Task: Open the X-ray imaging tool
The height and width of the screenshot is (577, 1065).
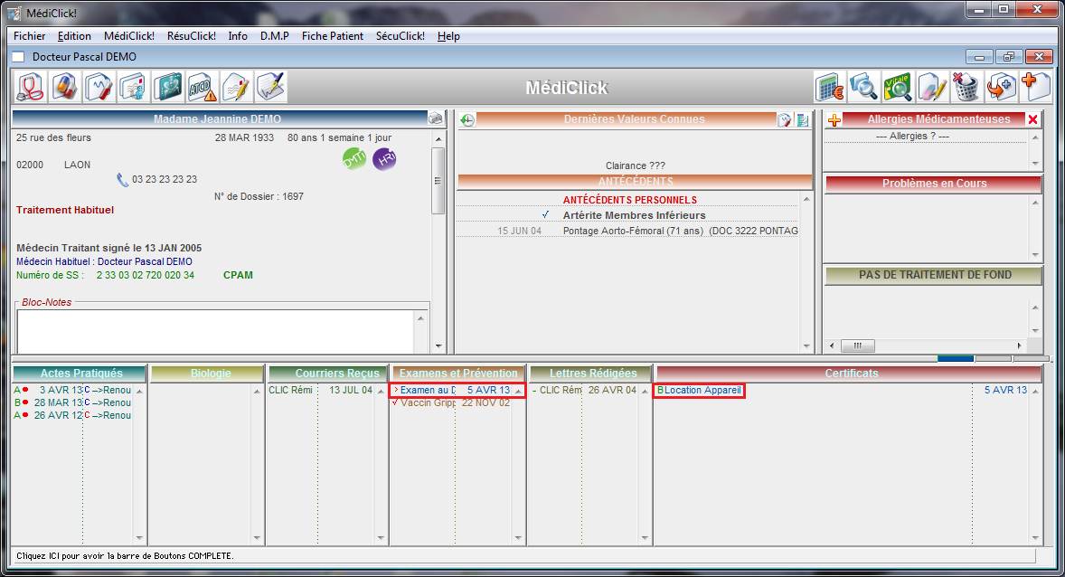Action: pos(168,88)
